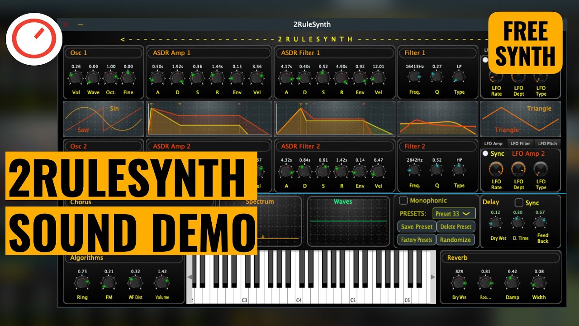Click the Save Preset button
Image resolution: width=579 pixels, height=326 pixels.
coord(417,227)
